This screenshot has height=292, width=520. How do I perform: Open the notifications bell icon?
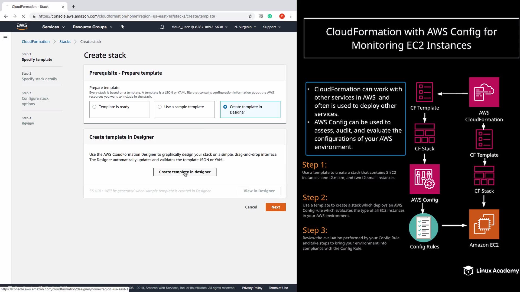(x=162, y=27)
